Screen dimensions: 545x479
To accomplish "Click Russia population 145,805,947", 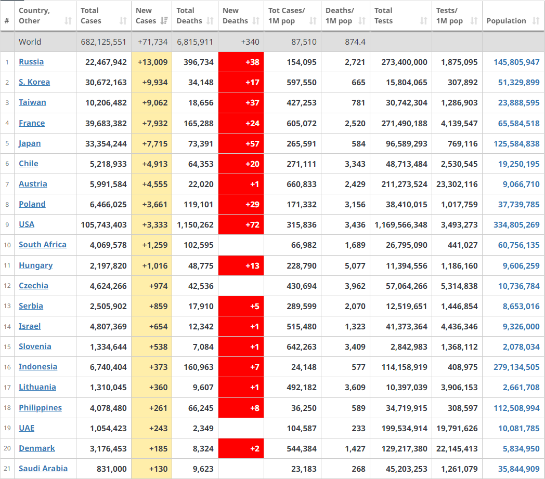I will [516, 62].
